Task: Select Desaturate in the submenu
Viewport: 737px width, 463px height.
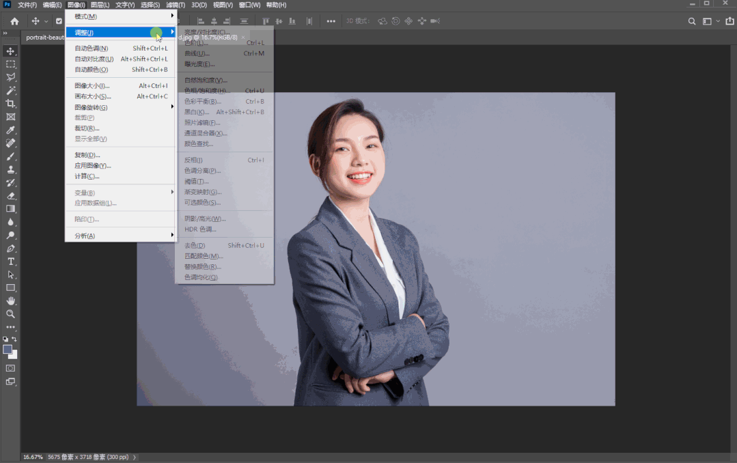Action: tap(224, 245)
